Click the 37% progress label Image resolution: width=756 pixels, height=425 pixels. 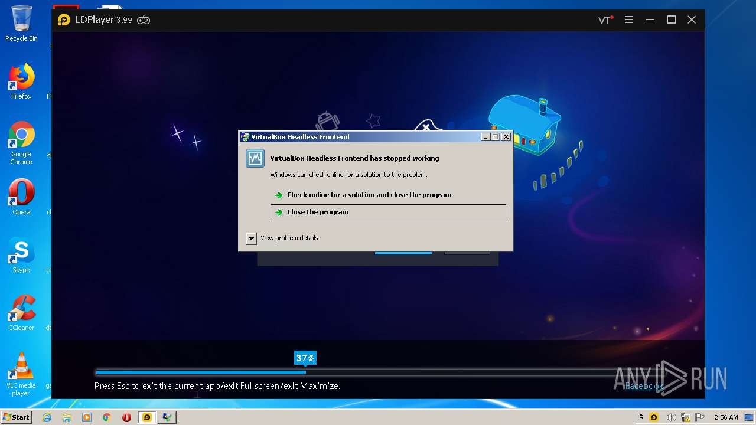305,358
